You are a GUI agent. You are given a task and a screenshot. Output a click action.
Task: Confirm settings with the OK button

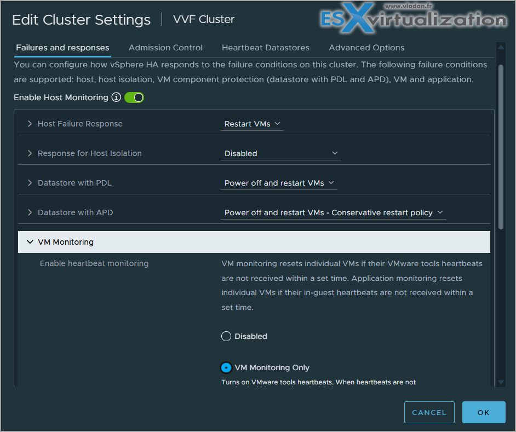pyautogui.click(x=484, y=412)
